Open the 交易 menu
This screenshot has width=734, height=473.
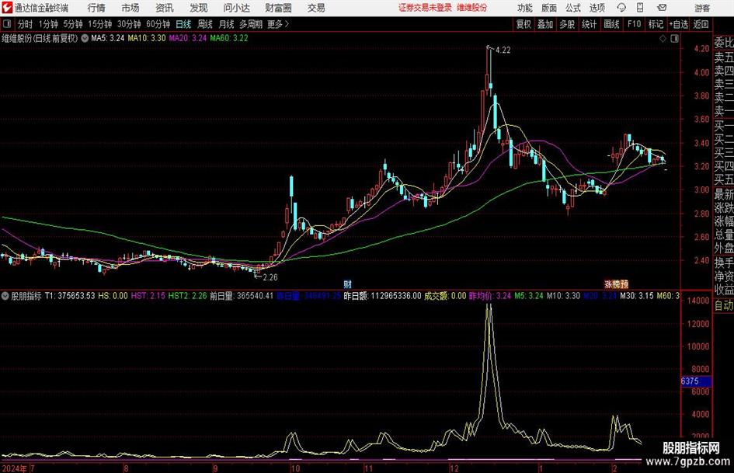316,8
